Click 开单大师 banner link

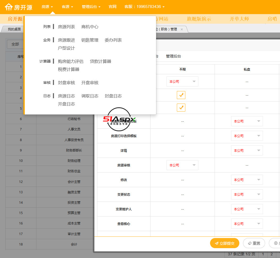[x=239, y=19]
